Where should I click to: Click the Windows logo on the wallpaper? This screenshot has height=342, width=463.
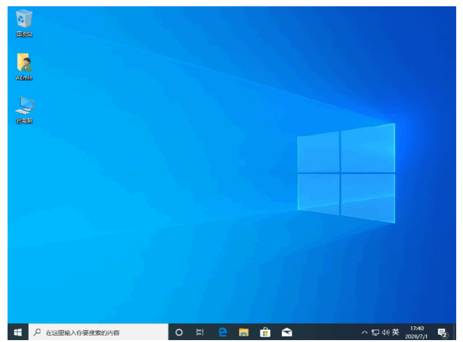[x=346, y=172]
